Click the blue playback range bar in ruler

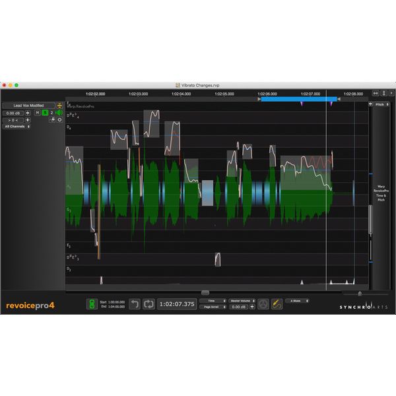(x=299, y=99)
